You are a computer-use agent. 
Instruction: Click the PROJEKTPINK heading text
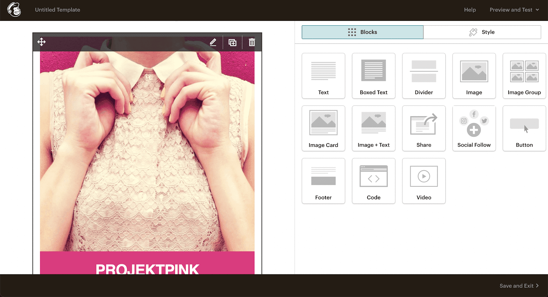pyautogui.click(x=147, y=269)
